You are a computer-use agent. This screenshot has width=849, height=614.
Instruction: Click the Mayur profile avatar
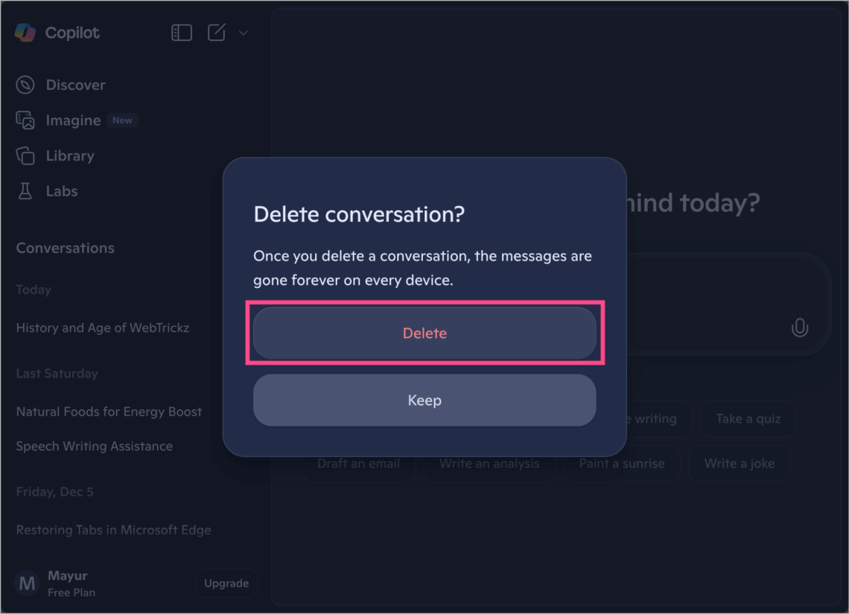(26, 583)
